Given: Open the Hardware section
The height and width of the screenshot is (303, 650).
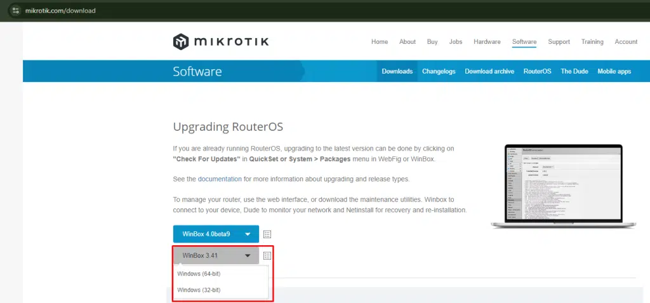Looking at the screenshot, I should coord(487,42).
